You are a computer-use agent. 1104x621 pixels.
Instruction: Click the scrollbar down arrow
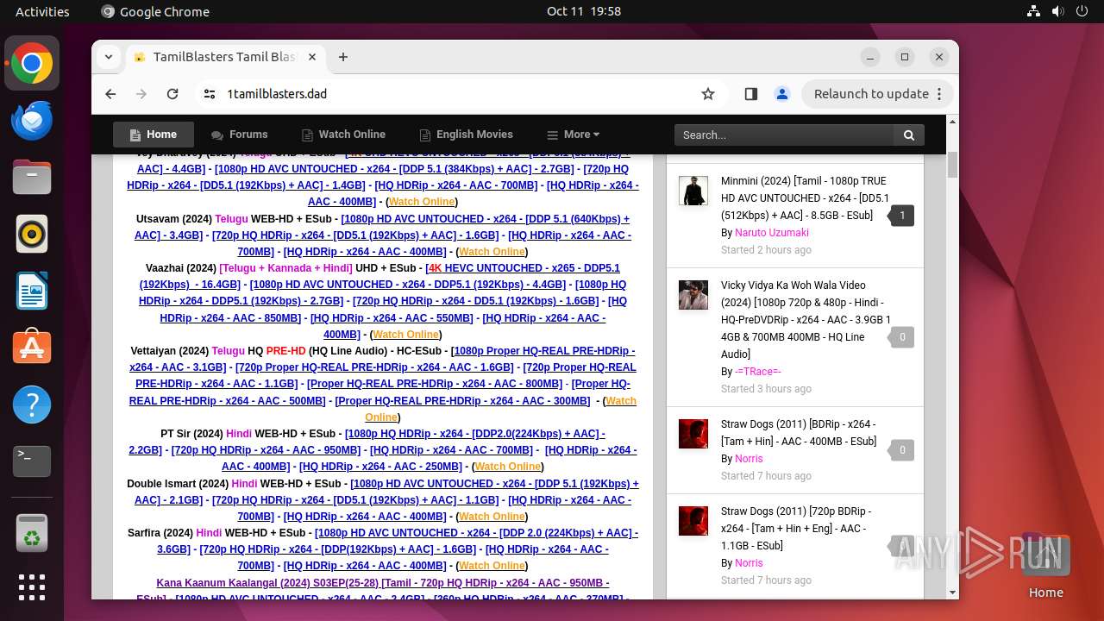pyautogui.click(x=952, y=593)
